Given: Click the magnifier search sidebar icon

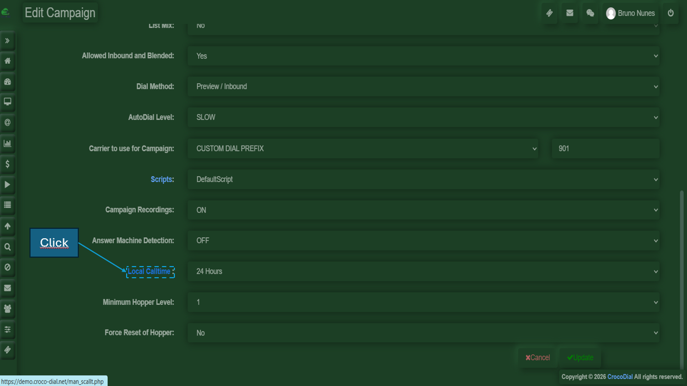Looking at the screenshot, I should (8, 247).
